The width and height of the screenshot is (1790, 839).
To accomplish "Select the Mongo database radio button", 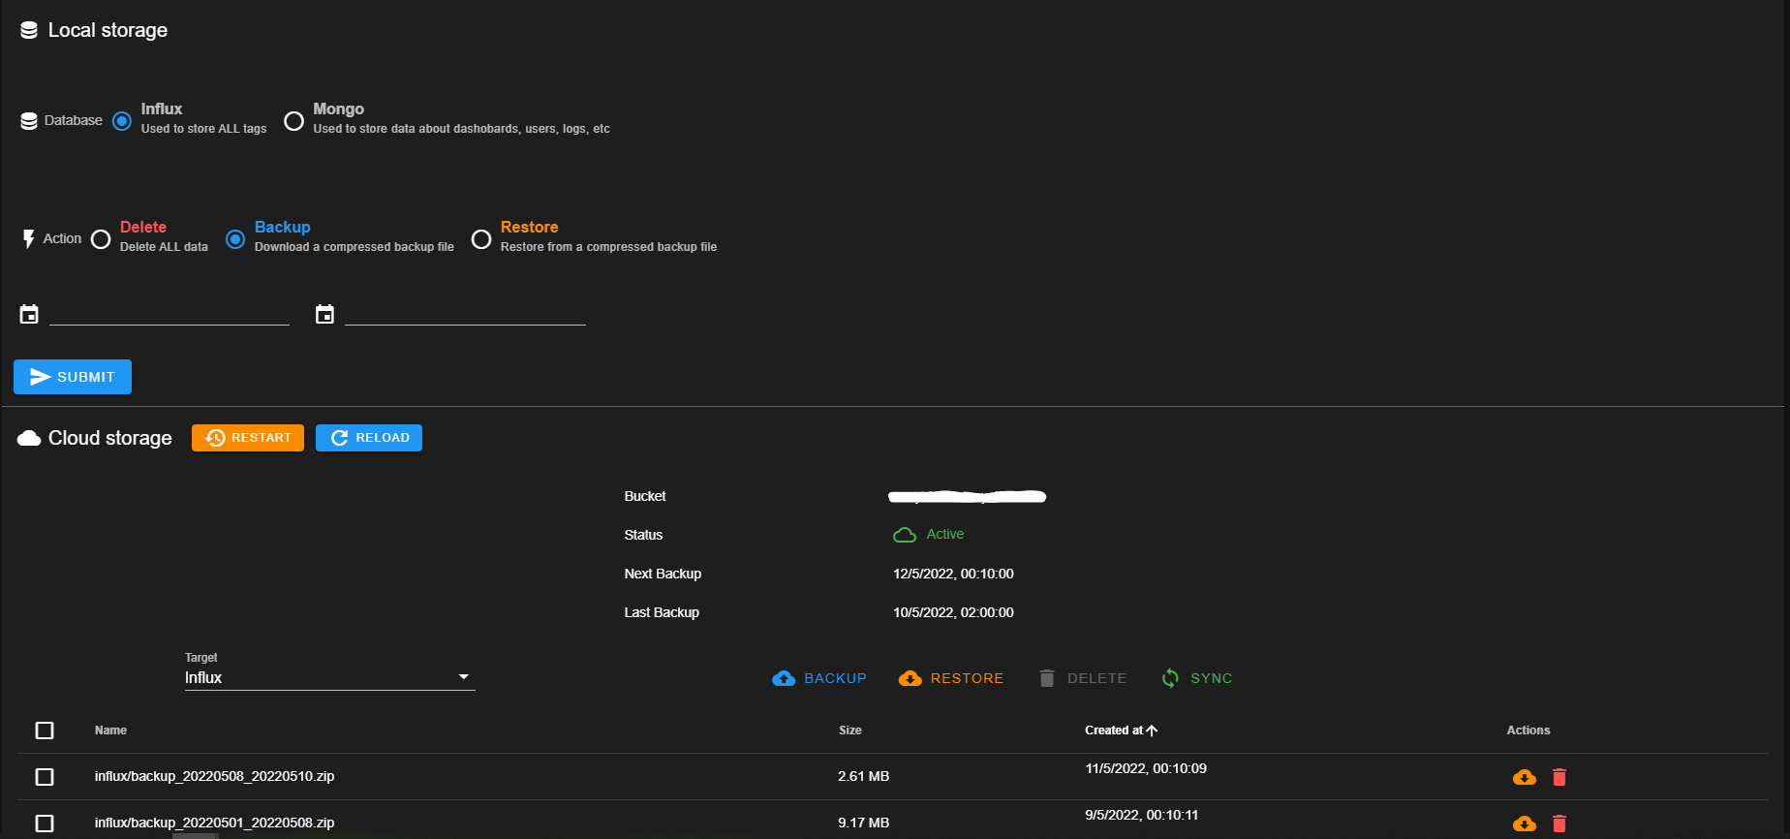I will coord(293,121).
